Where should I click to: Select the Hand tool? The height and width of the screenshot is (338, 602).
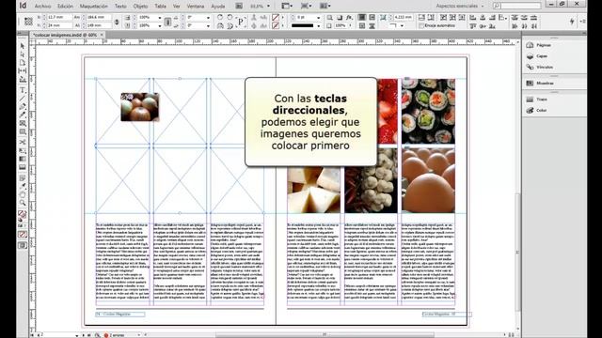(x=23, y=194)
